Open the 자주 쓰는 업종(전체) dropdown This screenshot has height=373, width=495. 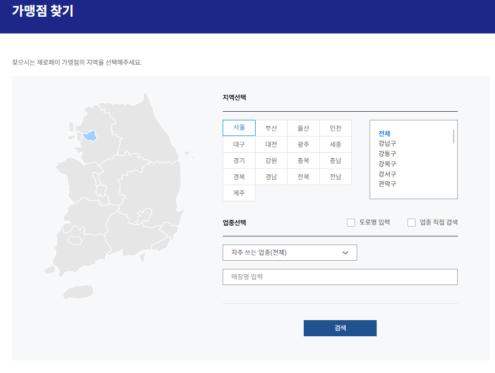click(290, 253)
